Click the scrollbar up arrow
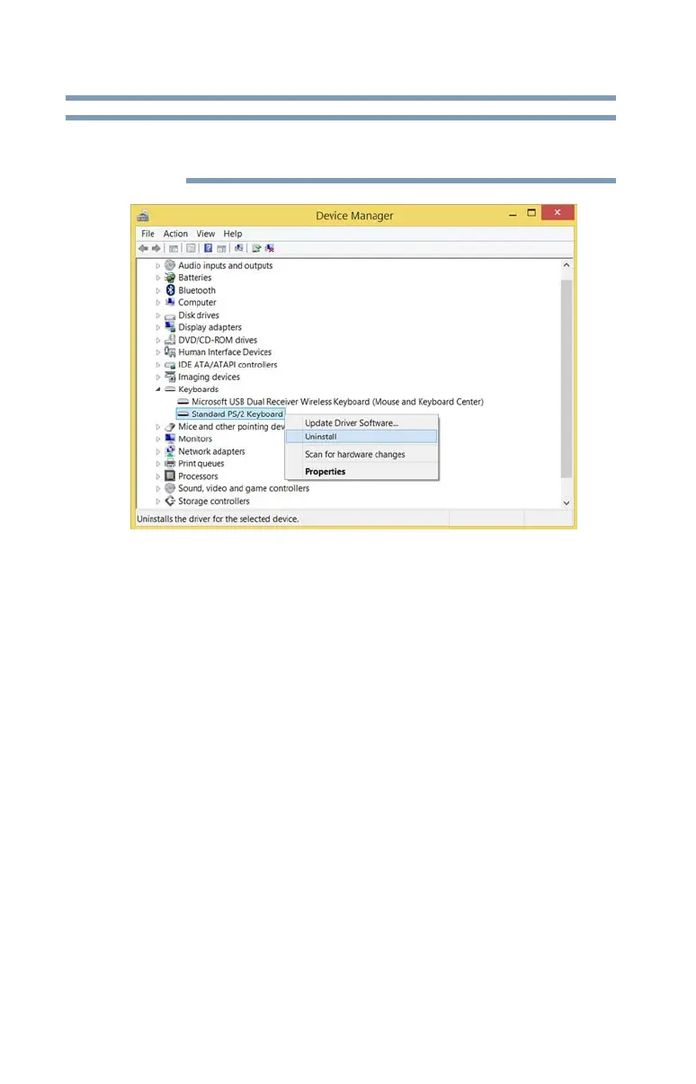696x1084 pixels. click(x=567, y=265)
